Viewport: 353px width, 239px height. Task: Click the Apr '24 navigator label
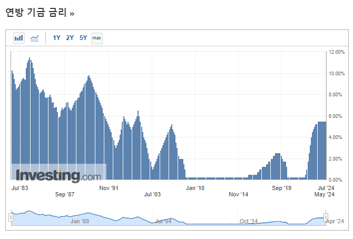click(335, 221)
